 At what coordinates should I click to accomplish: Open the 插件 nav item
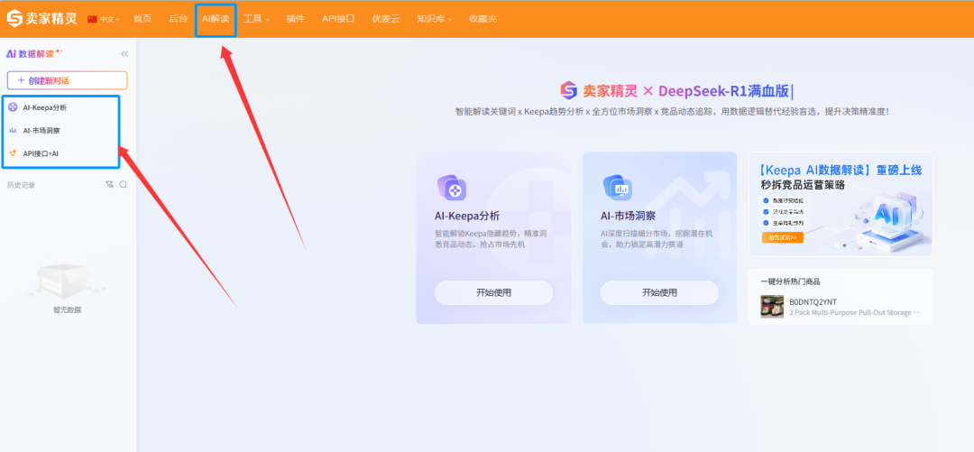tap(295, 19)
